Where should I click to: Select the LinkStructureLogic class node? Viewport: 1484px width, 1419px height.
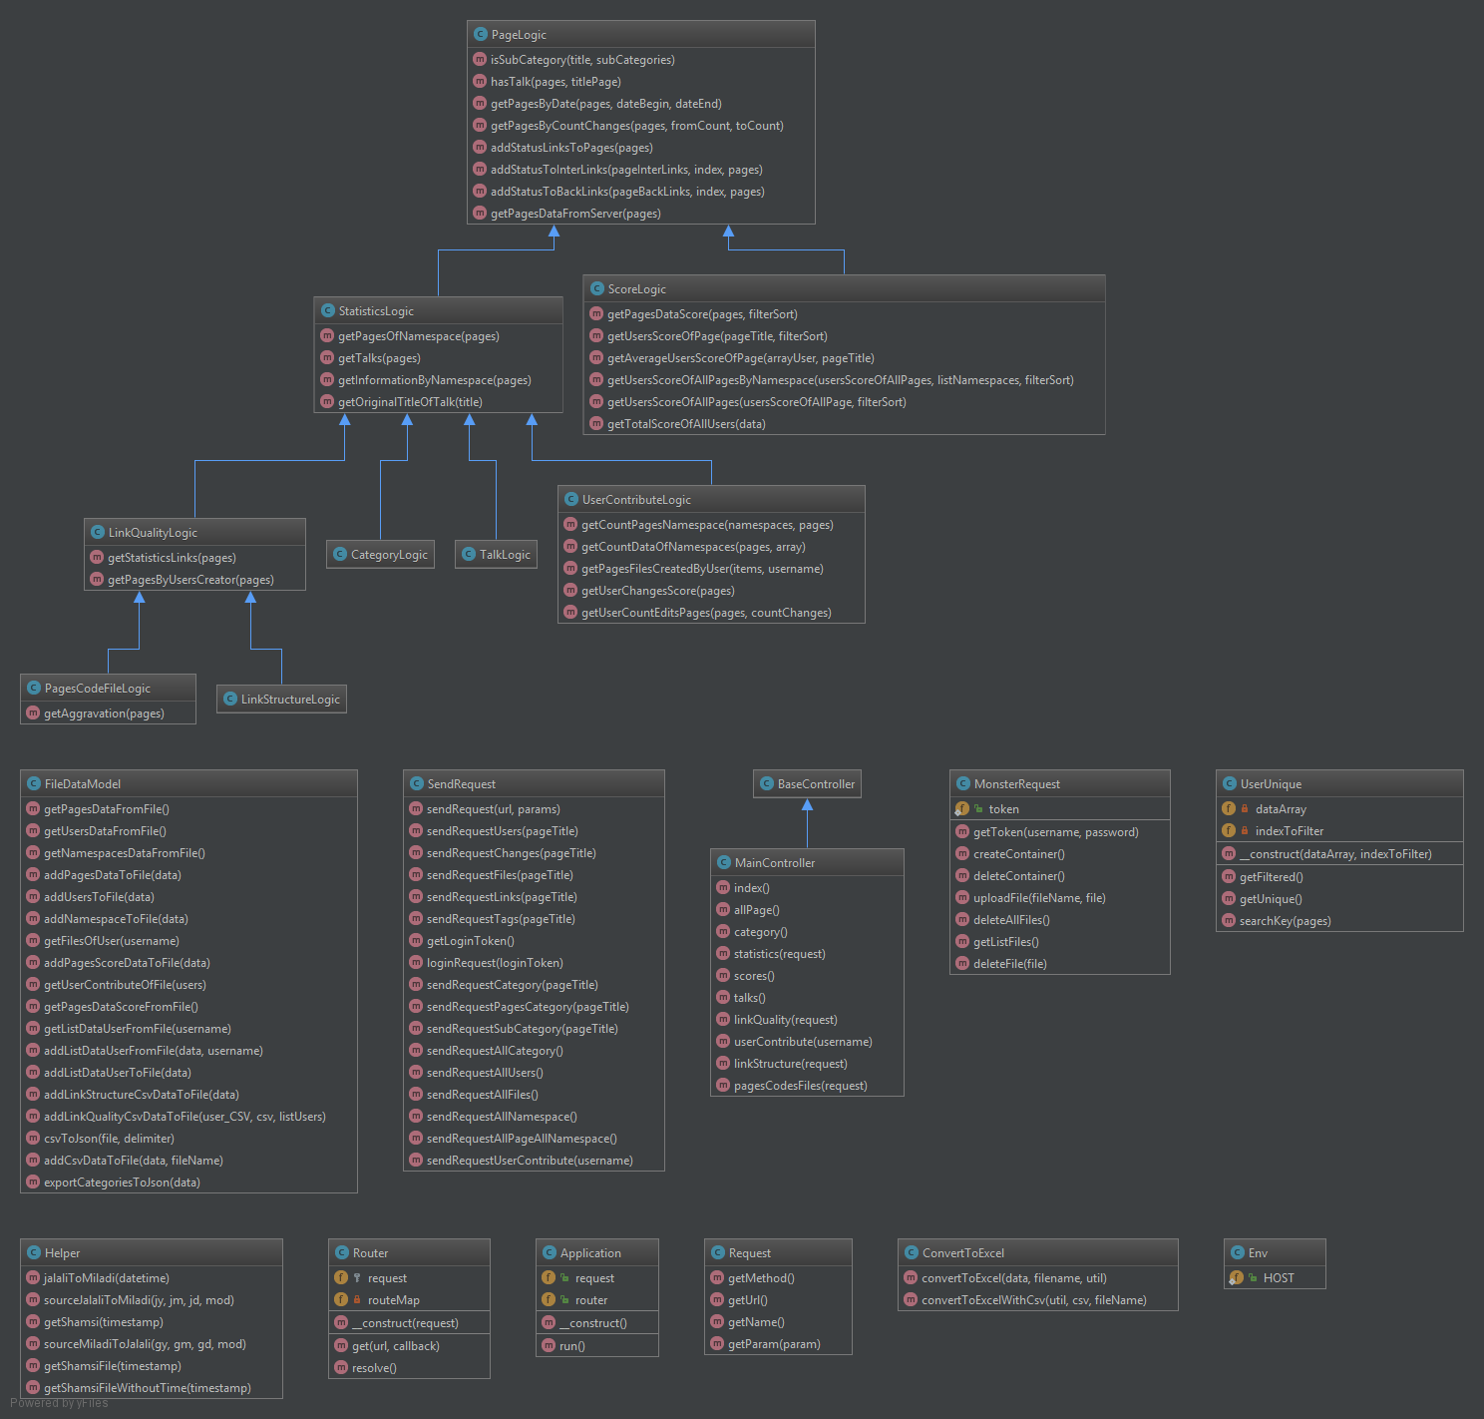[x=281, y=700]
